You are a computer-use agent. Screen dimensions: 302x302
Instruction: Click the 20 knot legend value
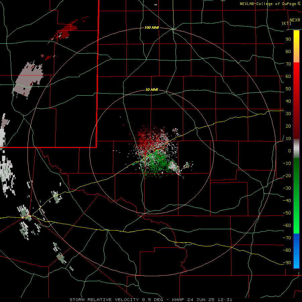click(x=288, y=126)
